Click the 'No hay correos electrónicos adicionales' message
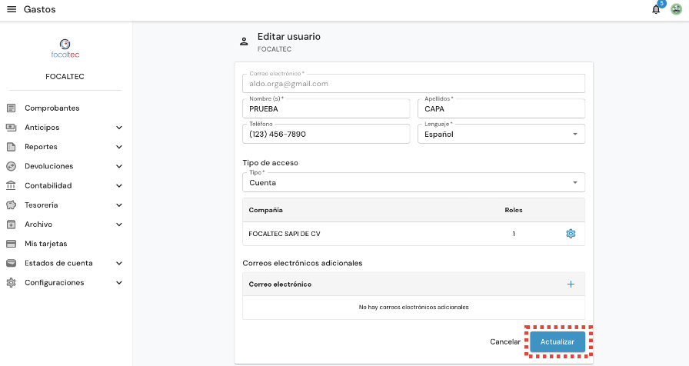689x366 pixels. pyautogui.click(x=414, y=307)
